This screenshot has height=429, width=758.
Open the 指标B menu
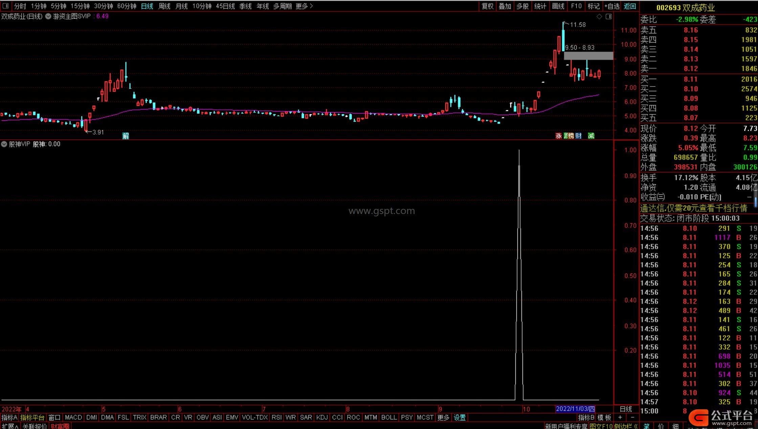[x=586, y=418]
